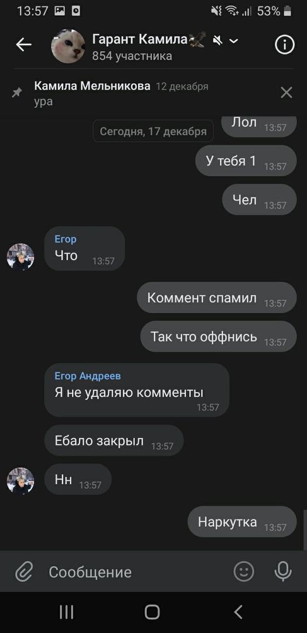Dismiss the pinned message with the X
307x633 pixels.
287,93
